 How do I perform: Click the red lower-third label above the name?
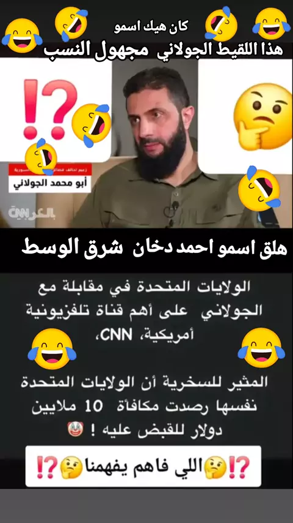50,170
